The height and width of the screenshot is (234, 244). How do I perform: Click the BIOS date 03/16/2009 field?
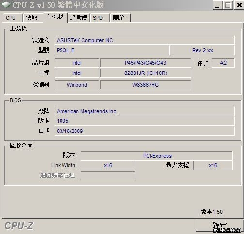[144, 131]
